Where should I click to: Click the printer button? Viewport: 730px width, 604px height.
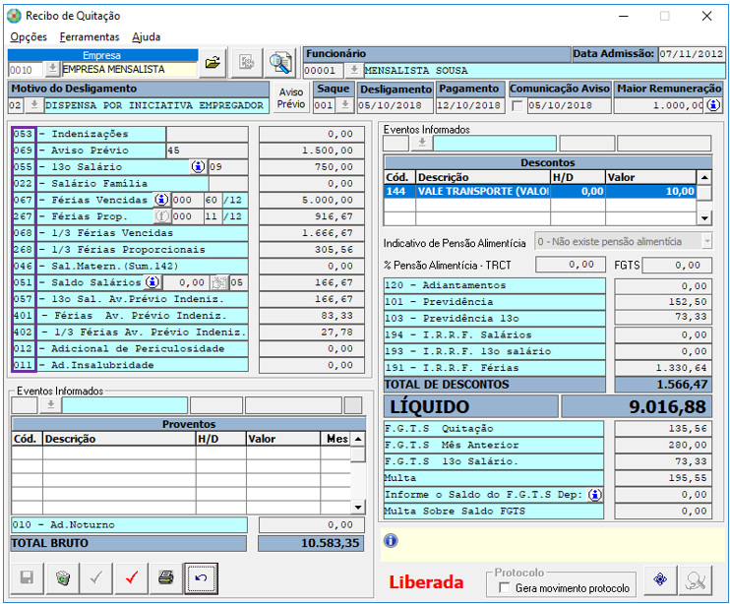[166, 578]
